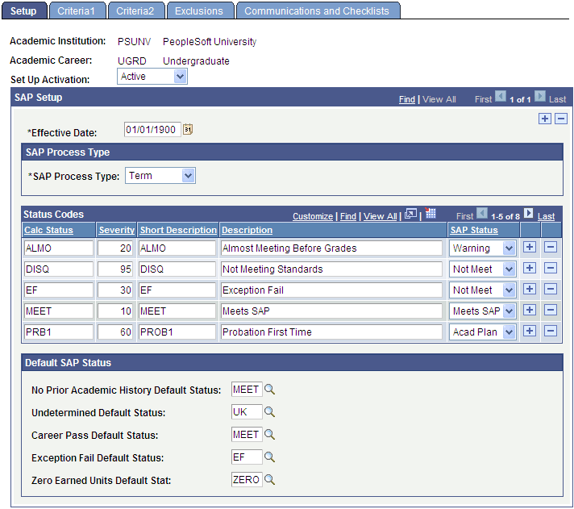The image size is (574, 509).
Task: Go to next SAP Setup row
Action: [539, 96]
